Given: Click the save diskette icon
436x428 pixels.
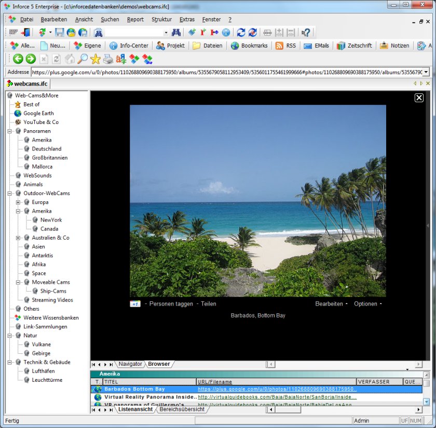Looking at the screenshot, I should pos(60,33).
